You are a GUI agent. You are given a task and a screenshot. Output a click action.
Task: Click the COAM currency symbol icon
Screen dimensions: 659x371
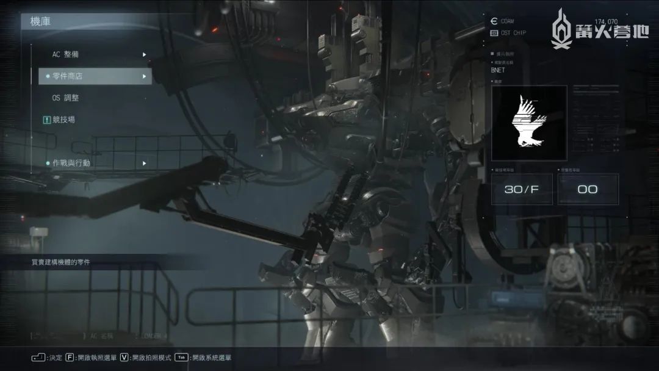coord(494,21)
